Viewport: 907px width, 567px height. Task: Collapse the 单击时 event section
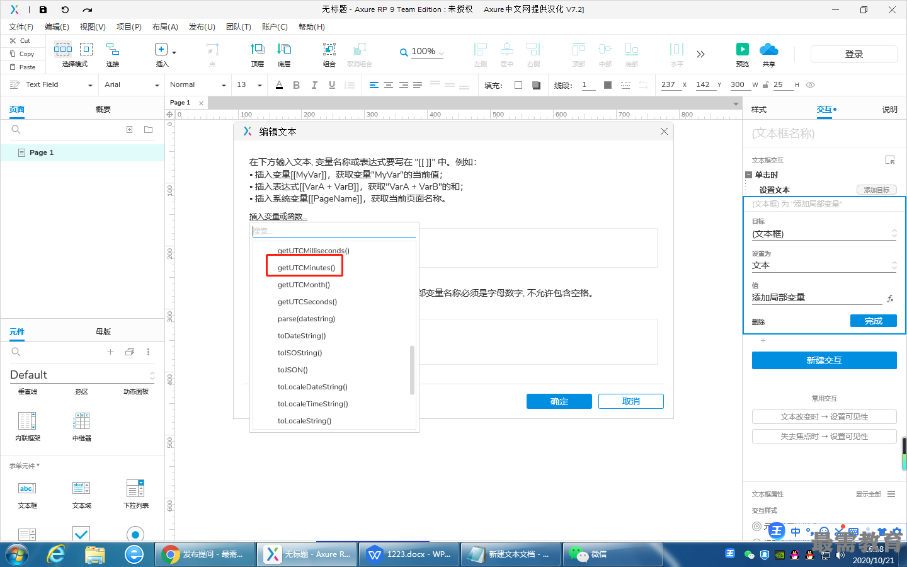tap(748, 175)
